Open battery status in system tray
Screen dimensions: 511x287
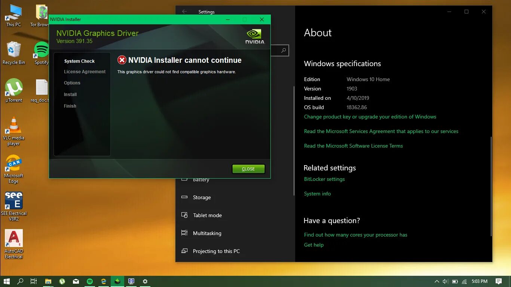[x=455, y=281]
